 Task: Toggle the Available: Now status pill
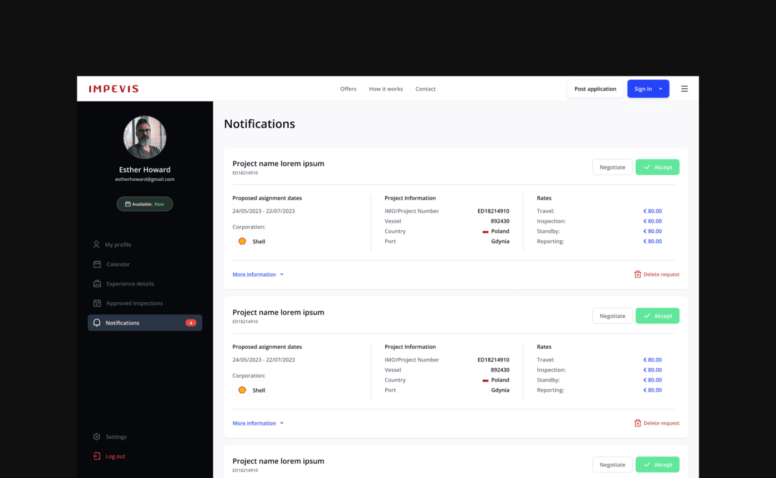145,204
